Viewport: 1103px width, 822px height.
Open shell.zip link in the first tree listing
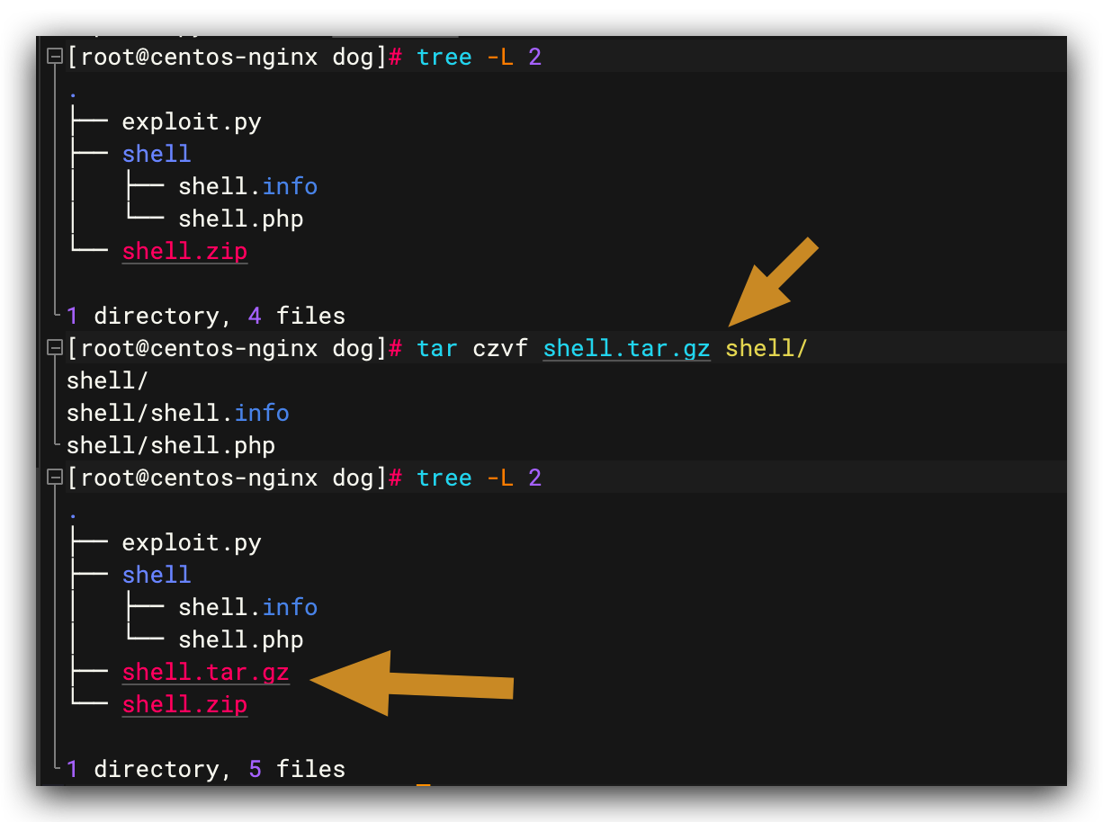click(184, 251)
